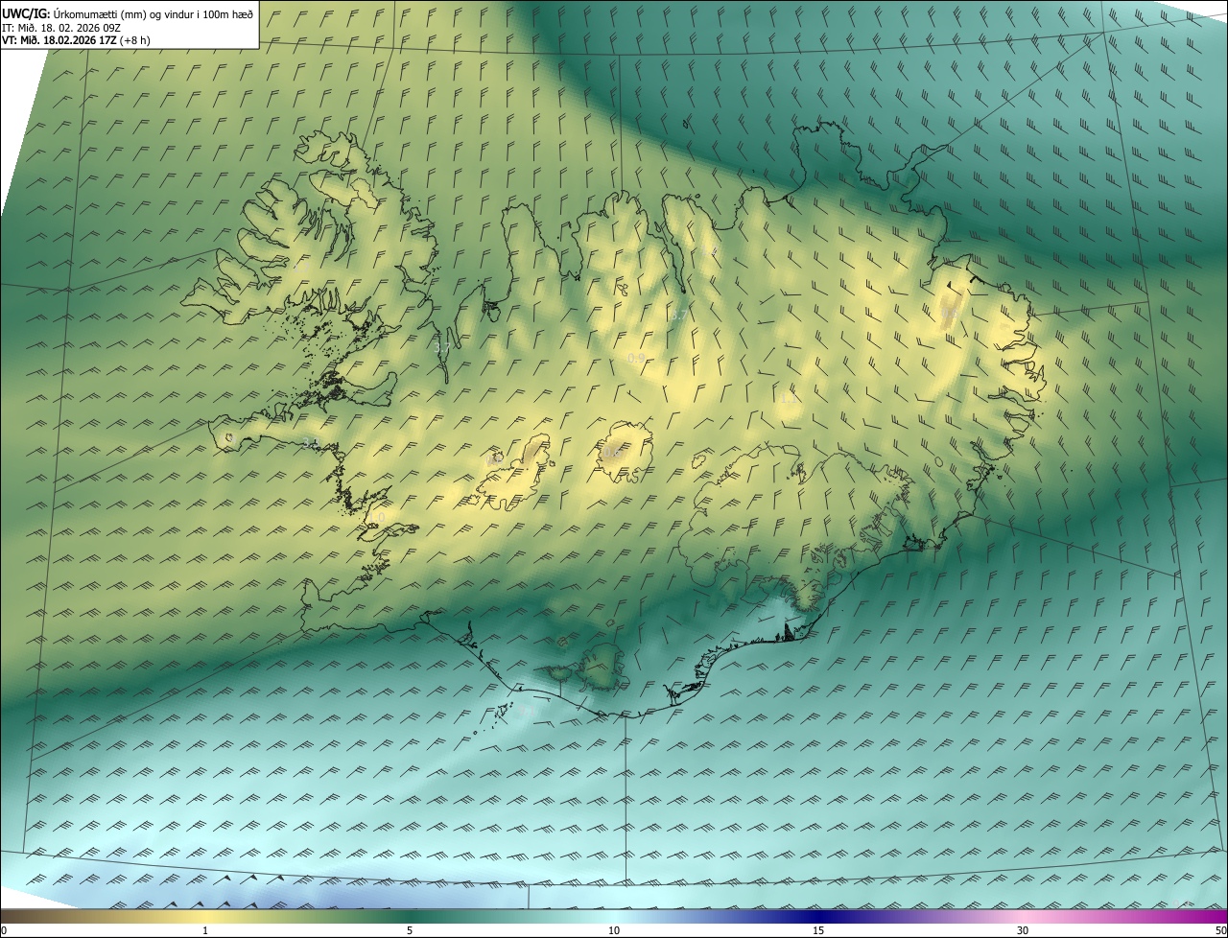Click the 'IT: Mið. 18. 02. 2026 09Z' line
The image size is (1228, 938).
pos(61,27)
